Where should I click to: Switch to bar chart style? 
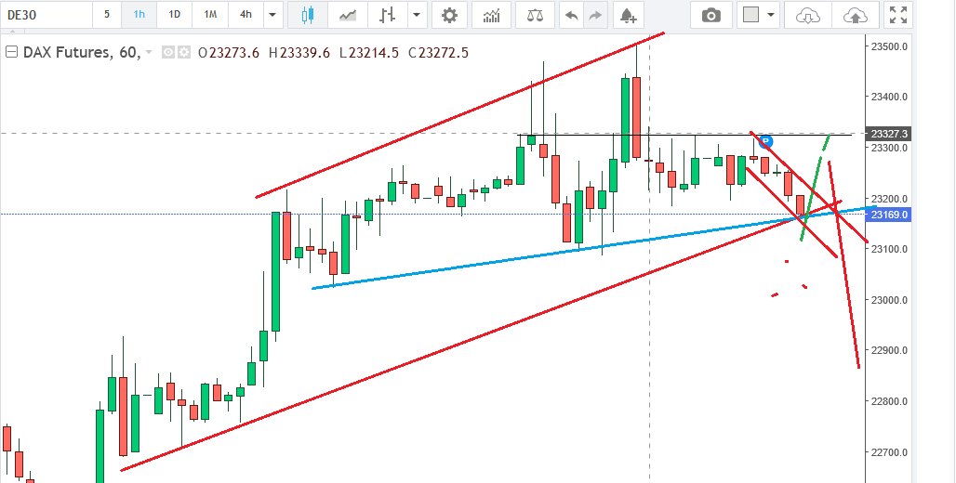(388, 15)
